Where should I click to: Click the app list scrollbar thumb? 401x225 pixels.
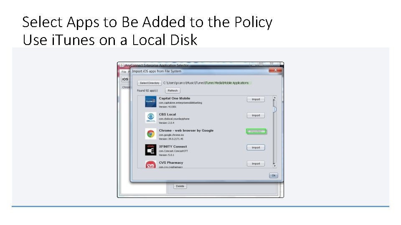(275, 109)
